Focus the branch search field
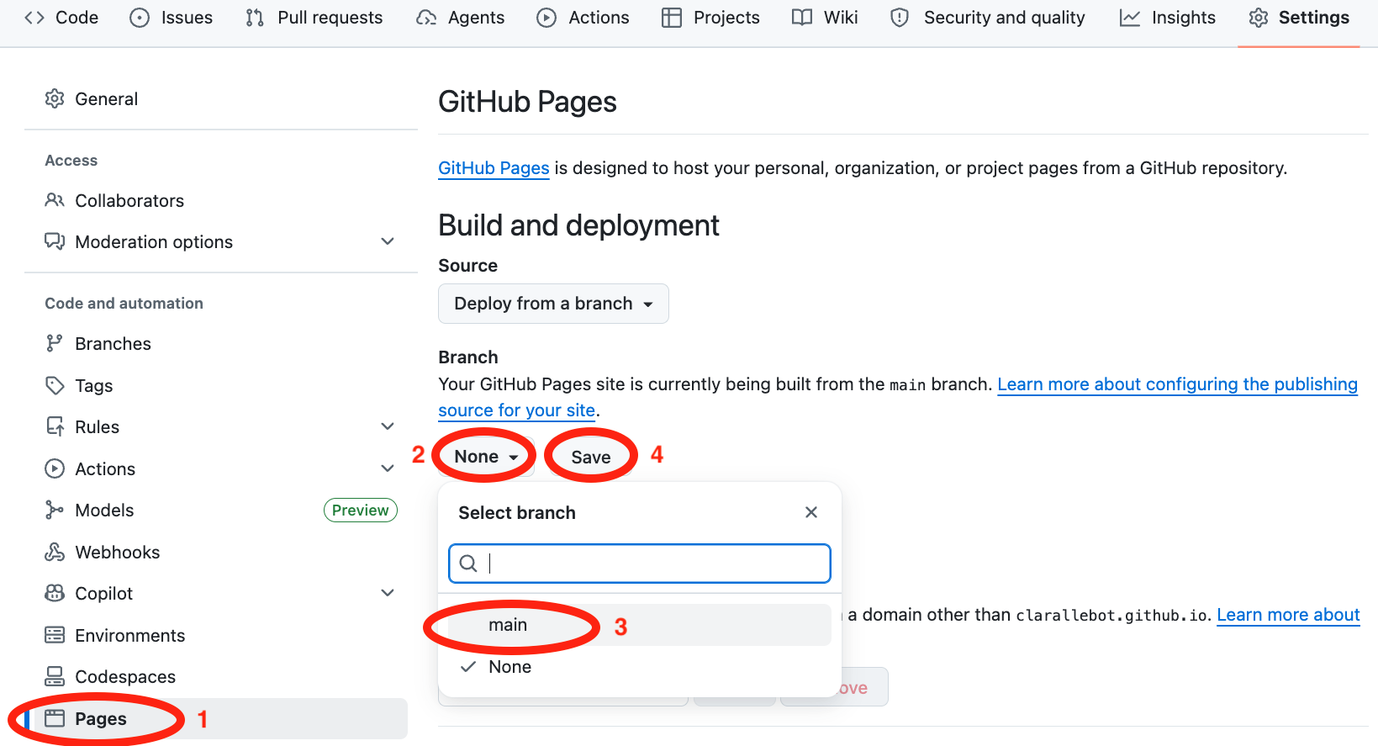The height and width of the screenshot is (746, 1378). tap(640, 563)
